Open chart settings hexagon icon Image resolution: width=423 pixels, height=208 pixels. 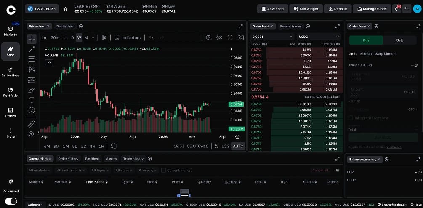[219, 37]
